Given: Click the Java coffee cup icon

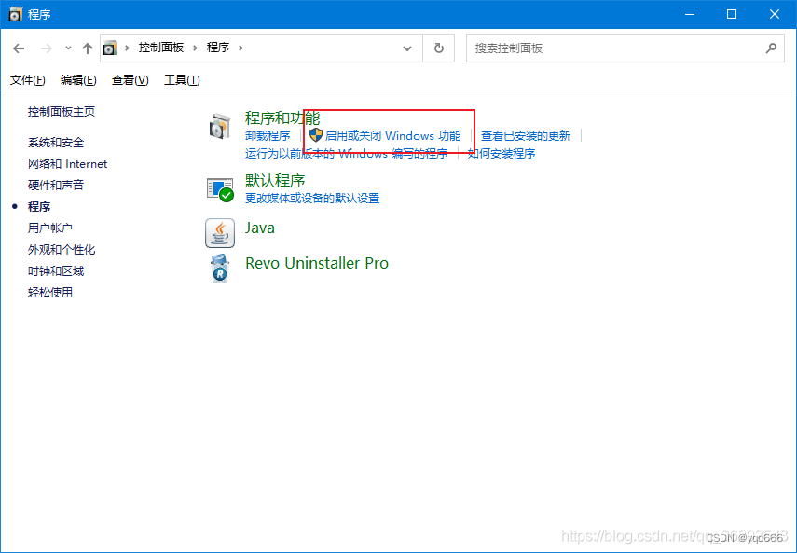Looking at the screenshot, I should point(220,232).
